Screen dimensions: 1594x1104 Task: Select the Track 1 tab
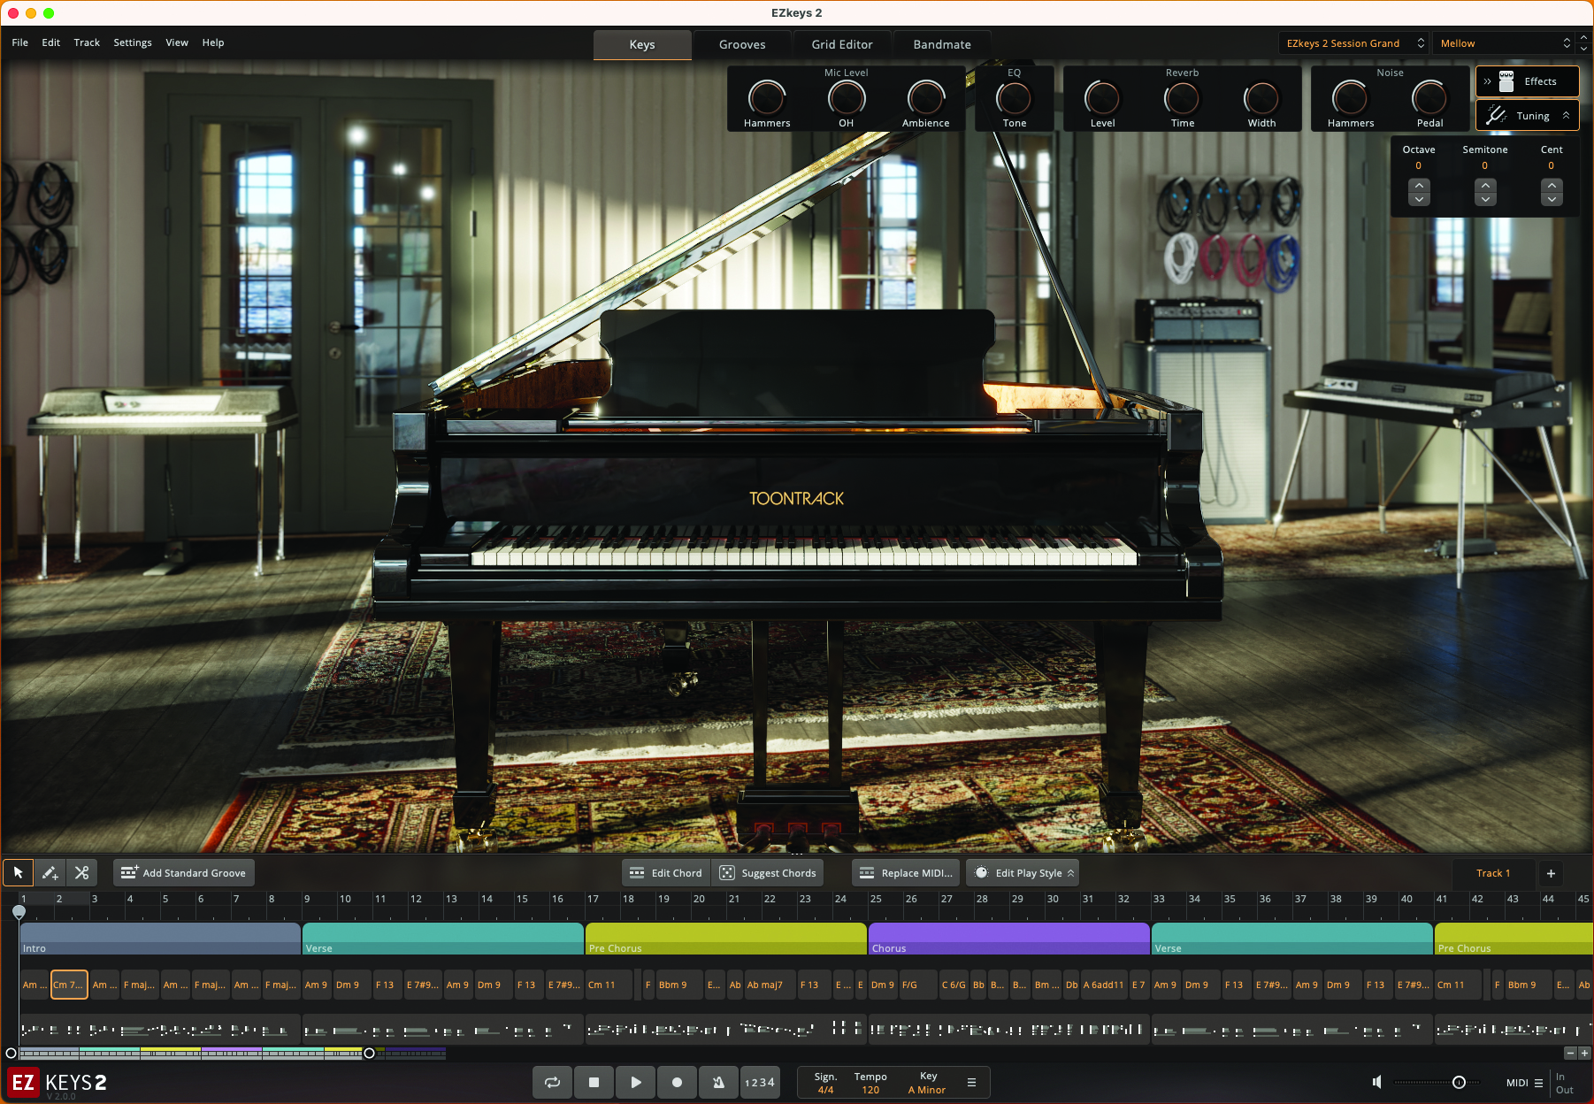pos(1493,873)
